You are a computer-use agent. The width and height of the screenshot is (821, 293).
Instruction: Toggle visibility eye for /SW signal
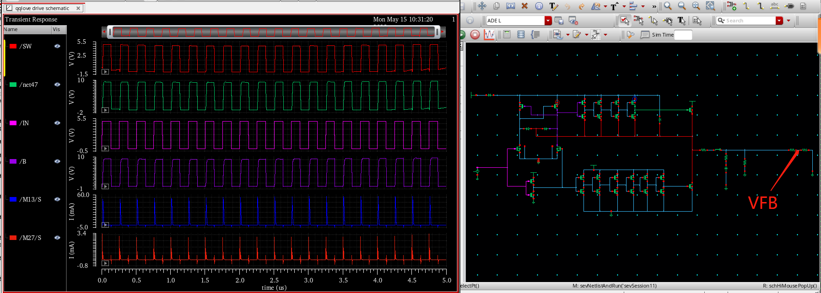(57, 46)
